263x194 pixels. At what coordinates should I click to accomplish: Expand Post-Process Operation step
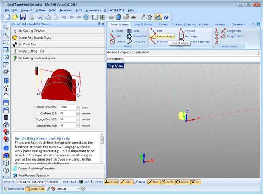(x=58, y=175)
